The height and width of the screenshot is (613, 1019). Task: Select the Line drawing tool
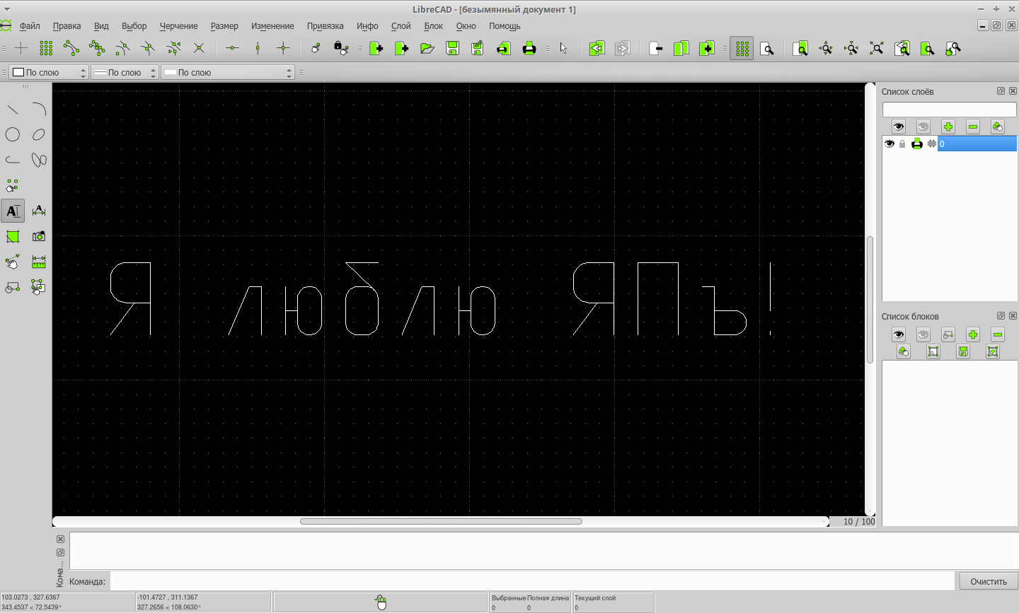13,109
